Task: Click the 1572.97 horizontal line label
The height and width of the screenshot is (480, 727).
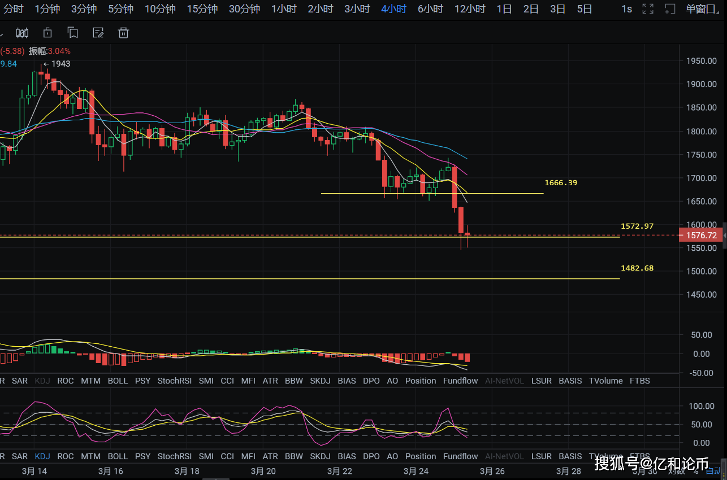Action: pyautogui.click(x=637, y=226)
